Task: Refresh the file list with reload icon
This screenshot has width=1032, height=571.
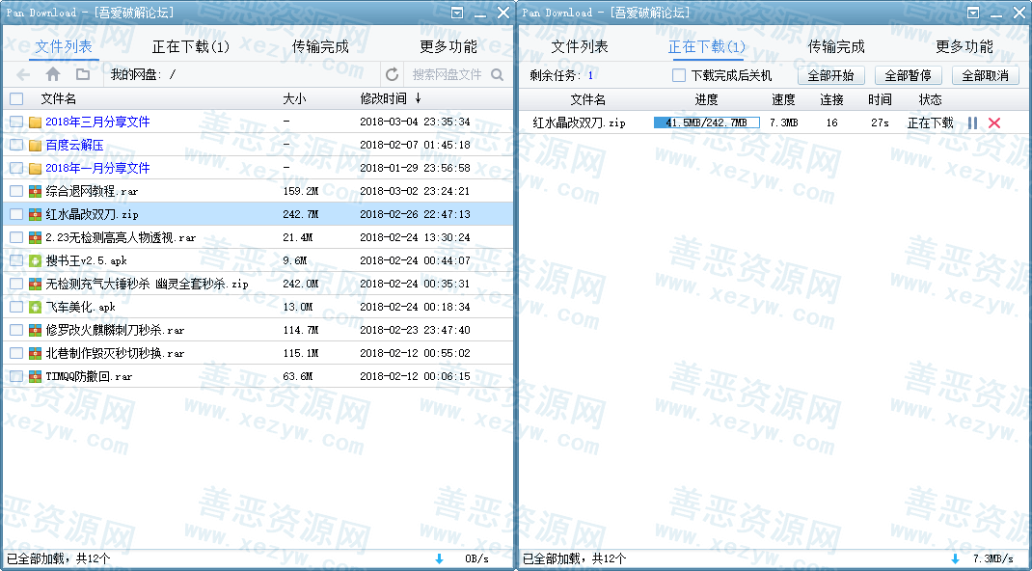Action: pyautogui.click(x=392, y=74)
